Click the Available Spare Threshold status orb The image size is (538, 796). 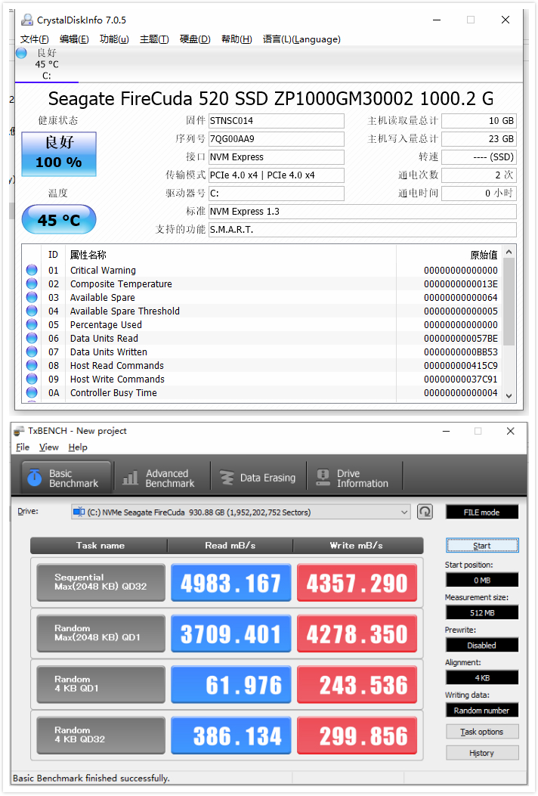(x=32, y=311)
